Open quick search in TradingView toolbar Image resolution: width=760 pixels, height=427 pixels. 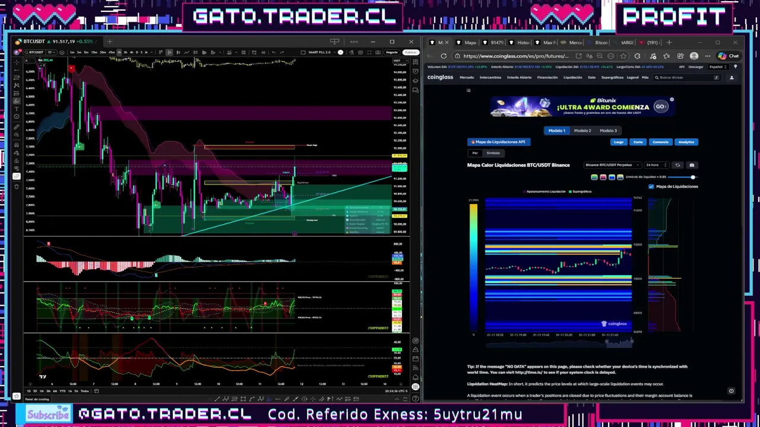[x=351, y=52]
